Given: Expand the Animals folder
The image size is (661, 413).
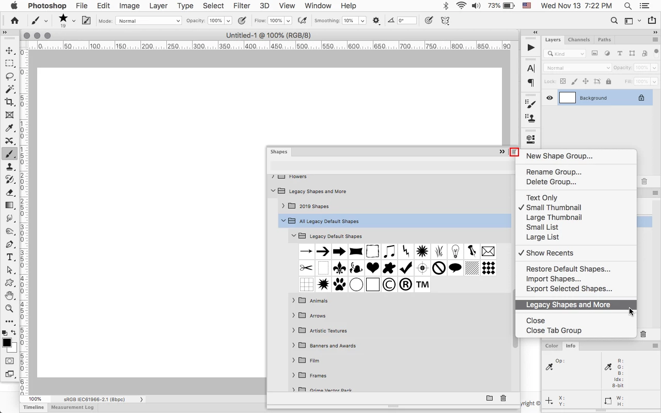Looking at the screenshot, I should [x=294, y=300].
